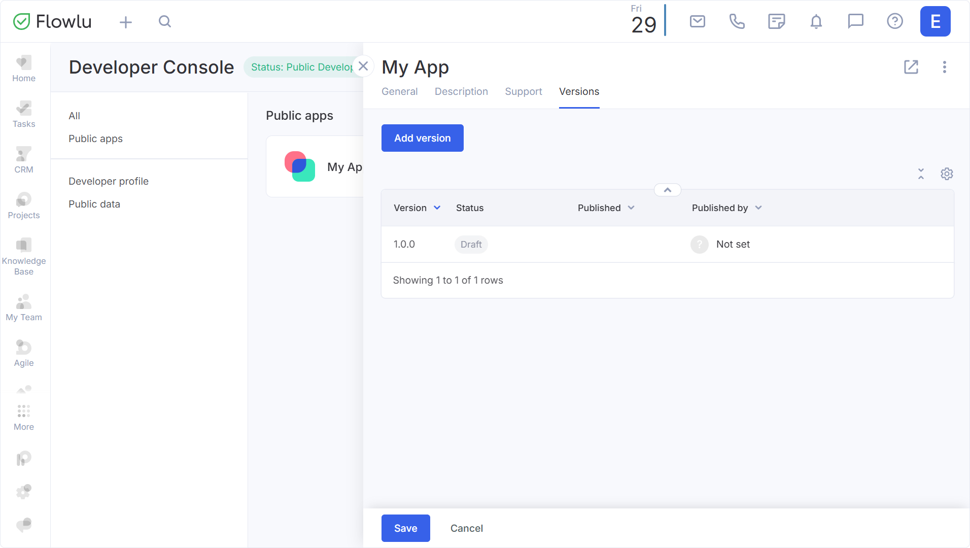Open My Team module
Image resolution: width=970 pixels, height=548 pixels.
[24, 307]
